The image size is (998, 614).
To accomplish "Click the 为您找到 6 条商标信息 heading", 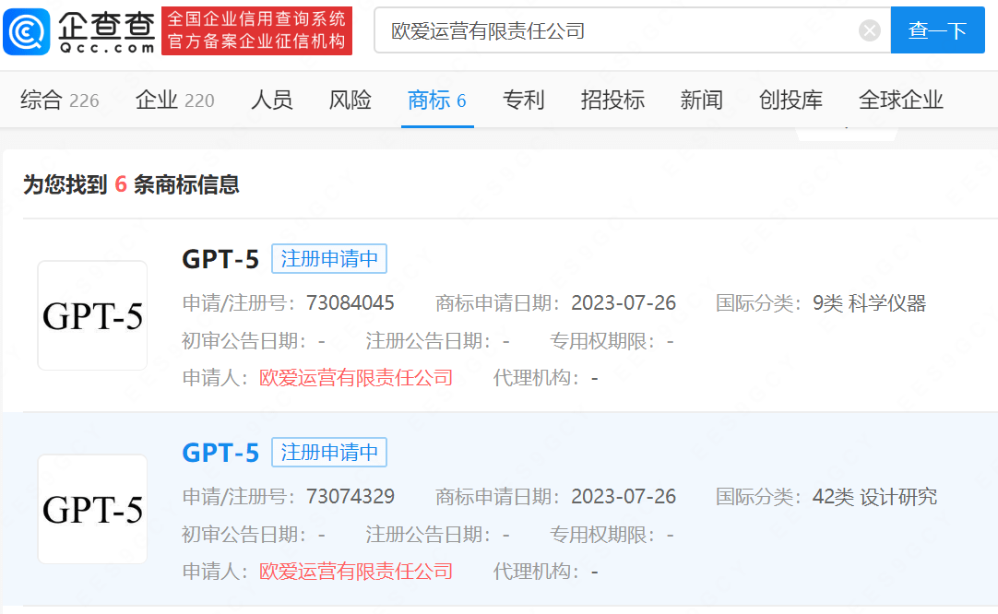I will 131,184.
